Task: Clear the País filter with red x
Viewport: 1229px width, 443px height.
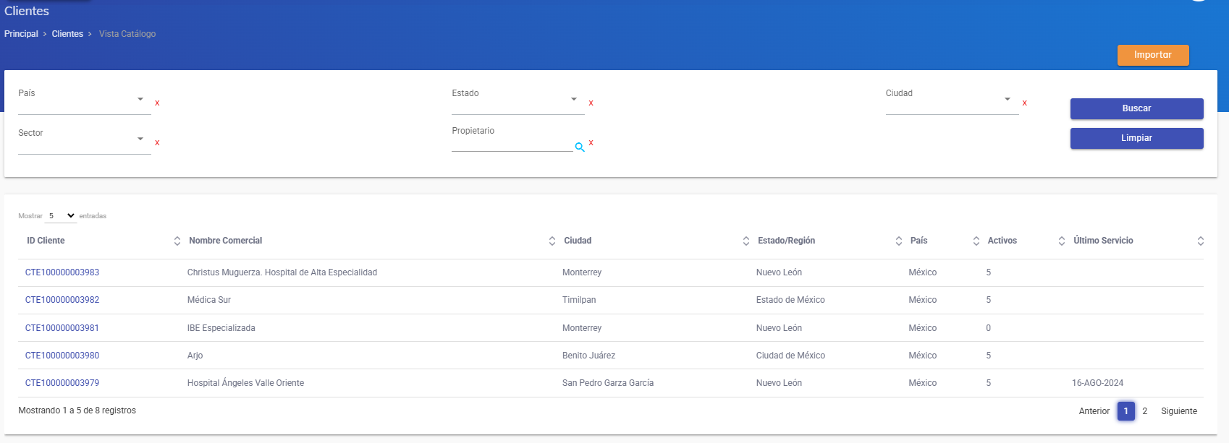Action: coord(157,103)
